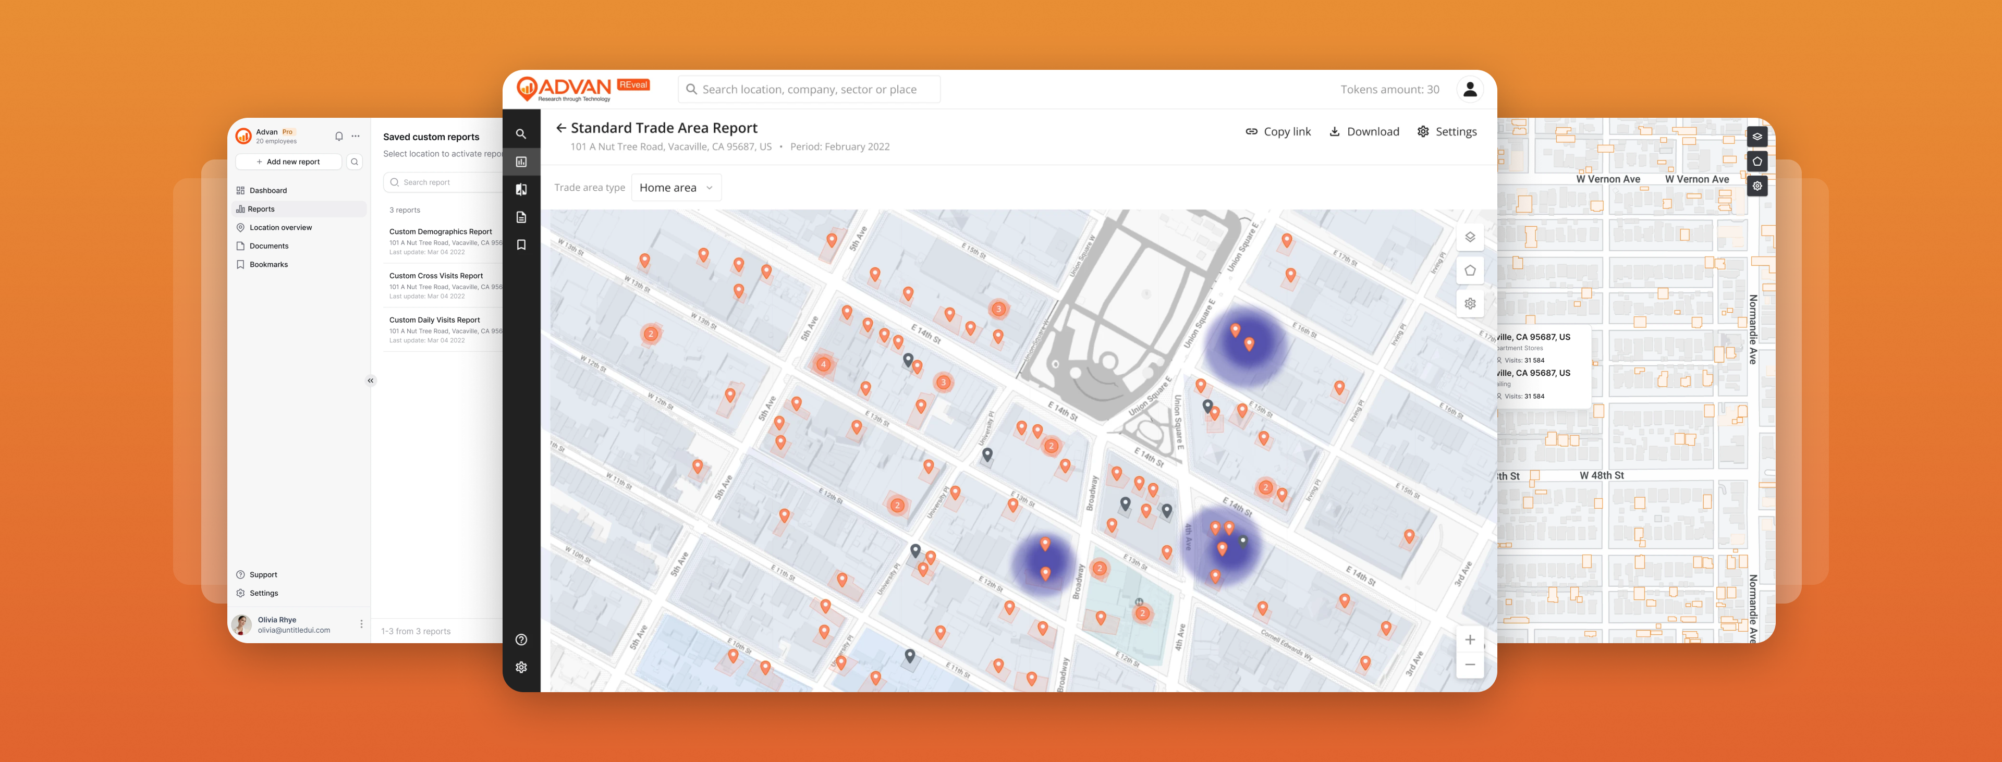
Task: Open notifications bell in Advan Pro panel
Action: point(339,136)
